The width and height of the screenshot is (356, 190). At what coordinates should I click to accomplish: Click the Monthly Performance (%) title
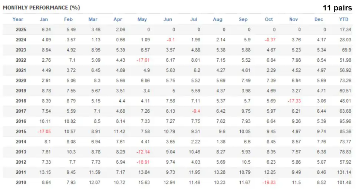point(41,7)
